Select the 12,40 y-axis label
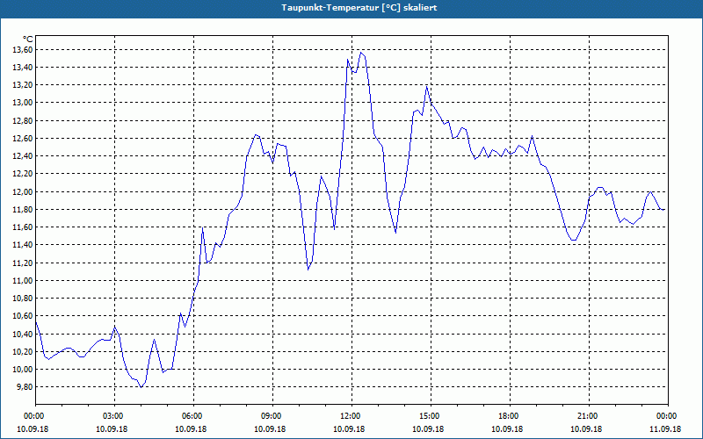Screen dimensions: 703x439 (x=23, y=156)
